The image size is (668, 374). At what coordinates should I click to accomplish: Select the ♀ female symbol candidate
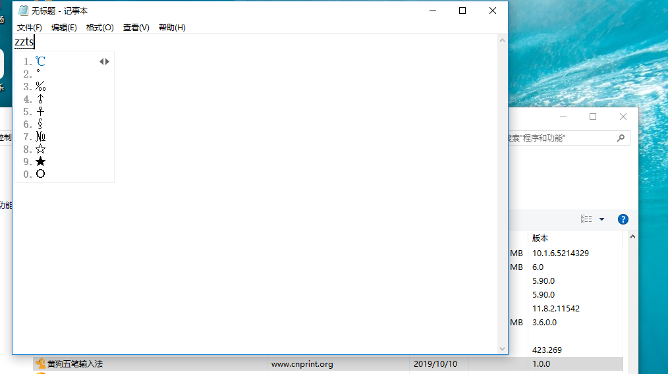click(40, 112)
